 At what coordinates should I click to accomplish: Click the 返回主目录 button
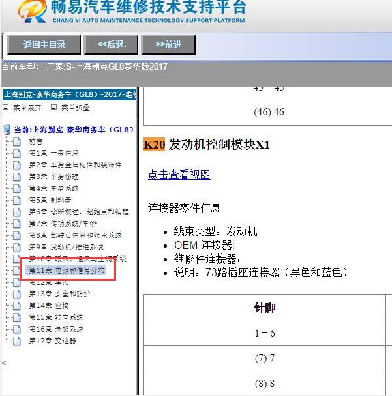[44, 45]
